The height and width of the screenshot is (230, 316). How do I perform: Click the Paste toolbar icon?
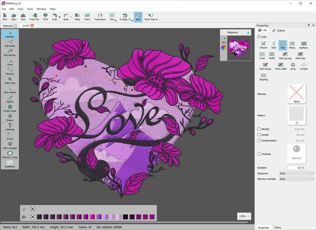tap(77, 17)
